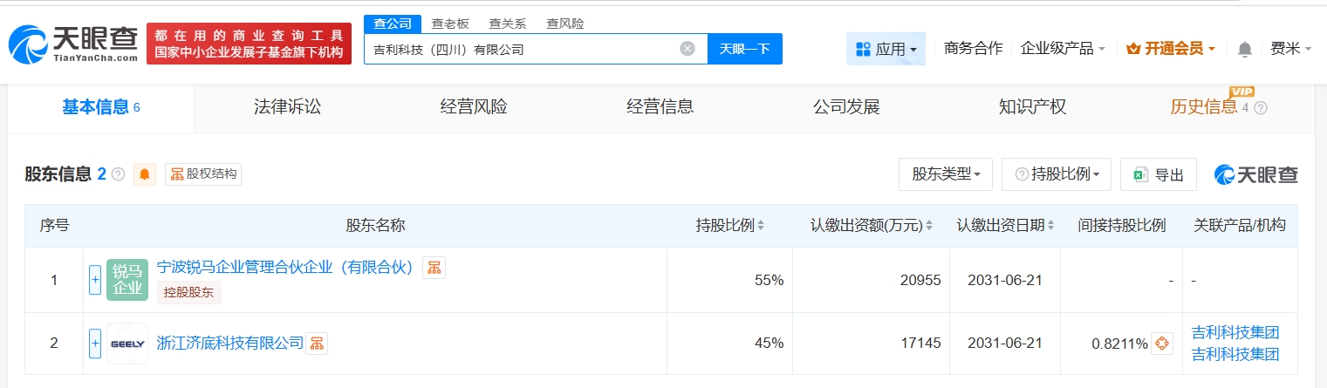Sort by the 认缴出资额(万元) column arrows
Image resolution: width=1327 pixels, height=388 pixels.
tap(929, 226)
